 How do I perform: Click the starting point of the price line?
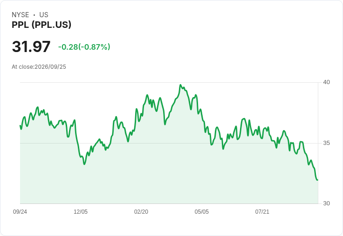point(21,125)
